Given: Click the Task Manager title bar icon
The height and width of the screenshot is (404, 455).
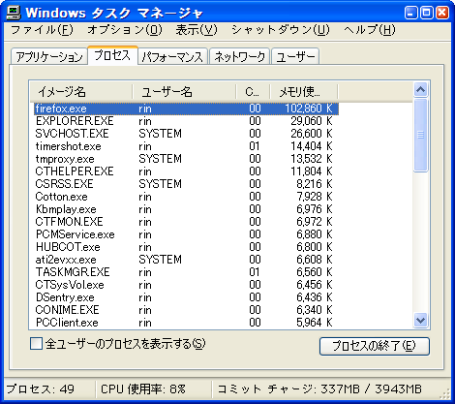Looking at the screenshot, I should 13,13.
